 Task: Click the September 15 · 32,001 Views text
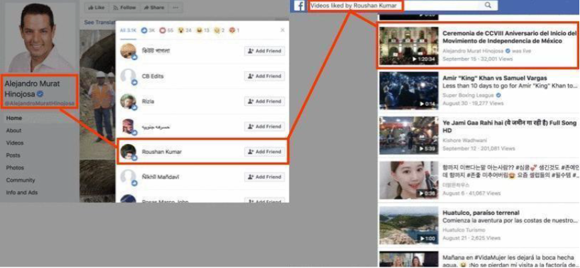pos(477,59)
